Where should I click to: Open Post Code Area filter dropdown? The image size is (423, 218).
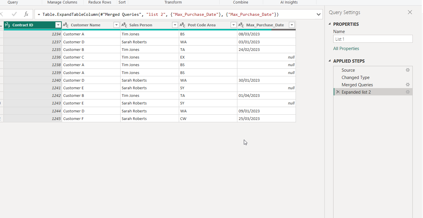click(234, 25)
